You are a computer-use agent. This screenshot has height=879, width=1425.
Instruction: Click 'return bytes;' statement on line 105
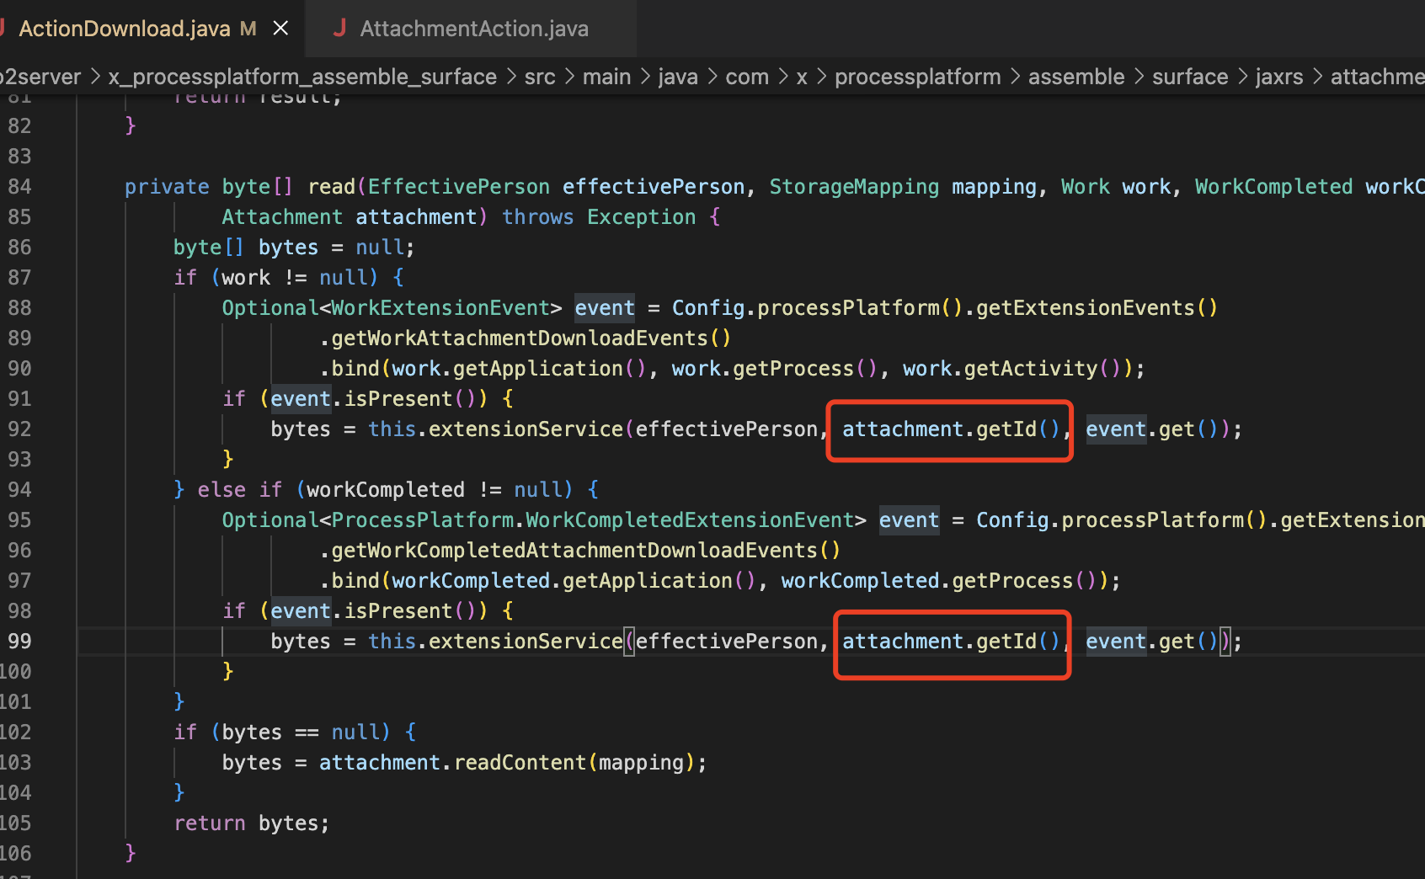pyautogui.click(x=252, y=823)
